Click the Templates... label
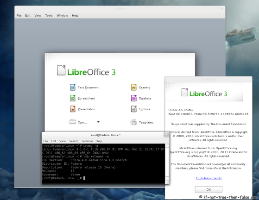The image size is (259, 200). 147,122
